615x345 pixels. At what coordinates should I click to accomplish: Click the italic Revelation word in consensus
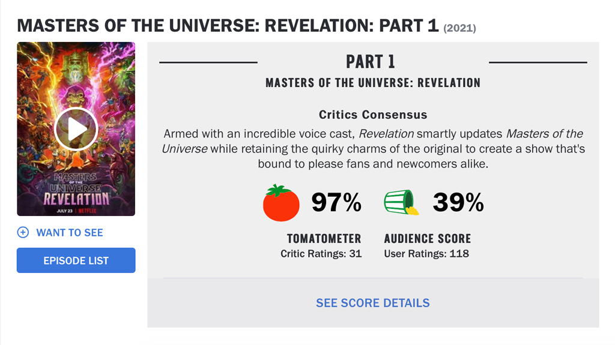386,134
